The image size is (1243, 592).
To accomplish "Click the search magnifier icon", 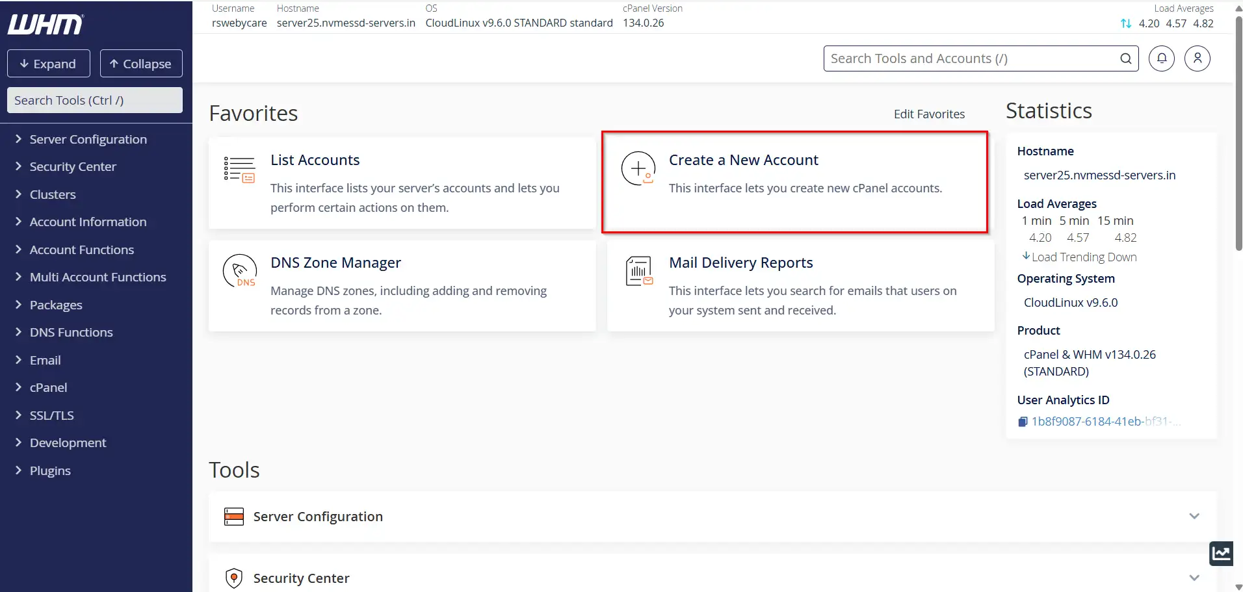I will (1126, 58).
